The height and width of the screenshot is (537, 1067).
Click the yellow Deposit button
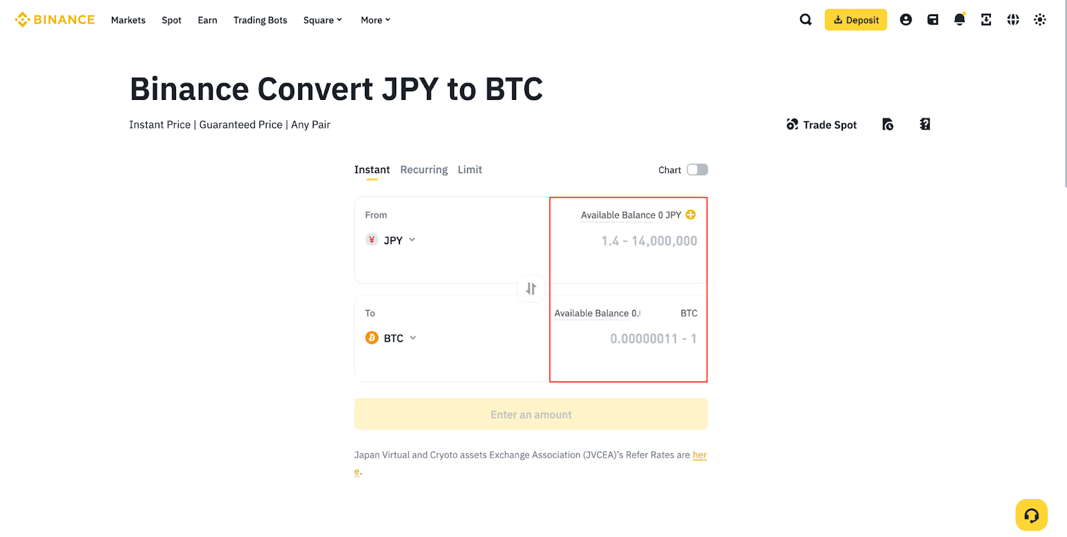[856, 20]
